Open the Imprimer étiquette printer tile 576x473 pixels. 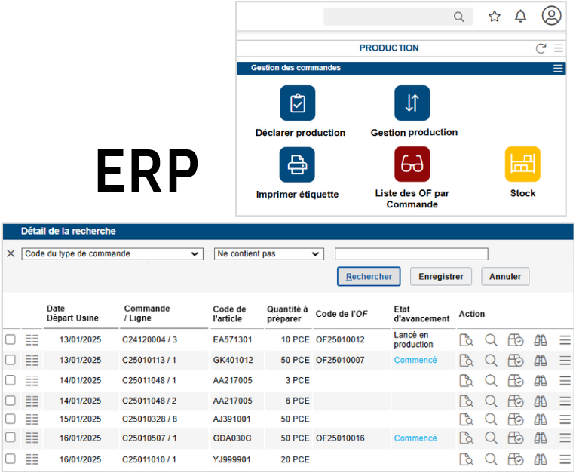coord(298,164)
